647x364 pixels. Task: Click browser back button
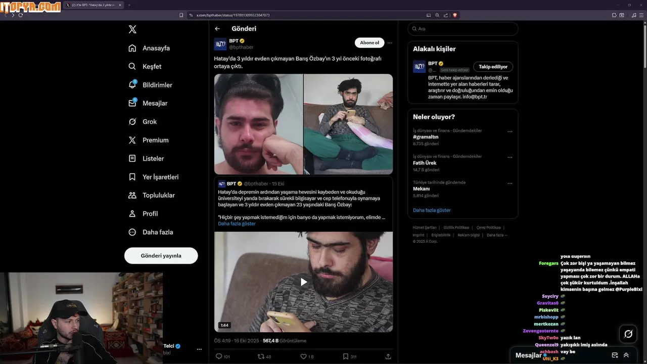tap(6, 15)
